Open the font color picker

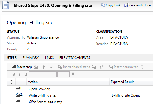click(73, 74)
